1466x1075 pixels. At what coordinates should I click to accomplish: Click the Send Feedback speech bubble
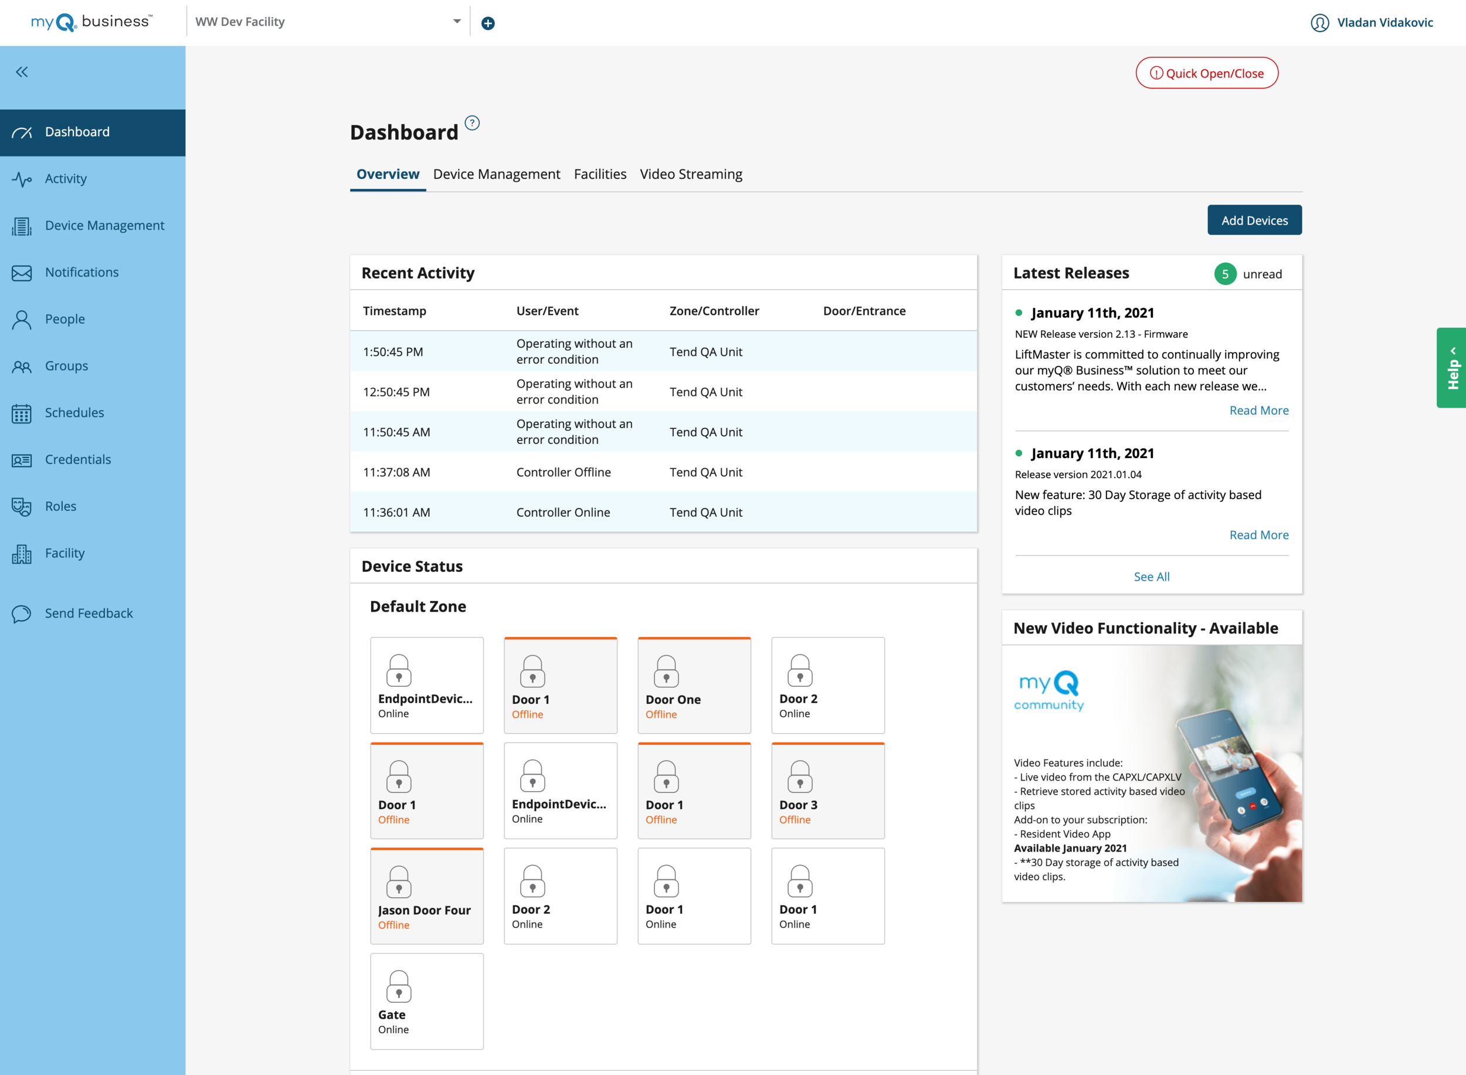pyautogui.click(x=22, y=613)
